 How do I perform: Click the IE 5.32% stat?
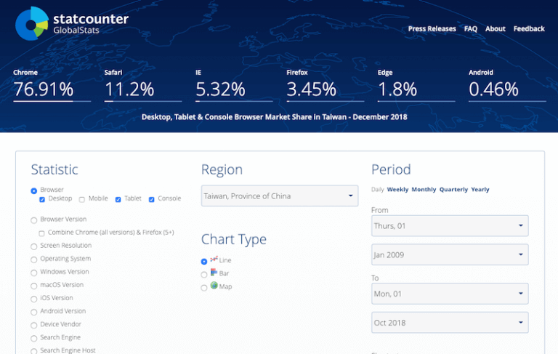tap(234, 85)
